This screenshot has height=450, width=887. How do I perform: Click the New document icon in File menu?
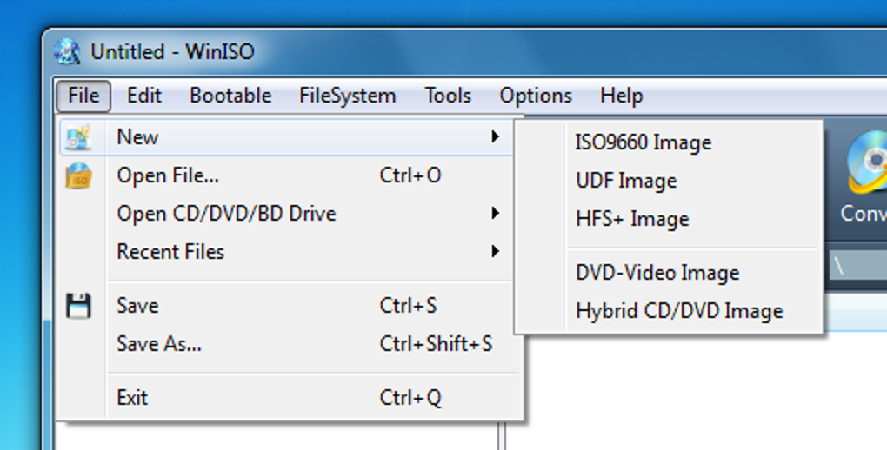coord(78,137)
